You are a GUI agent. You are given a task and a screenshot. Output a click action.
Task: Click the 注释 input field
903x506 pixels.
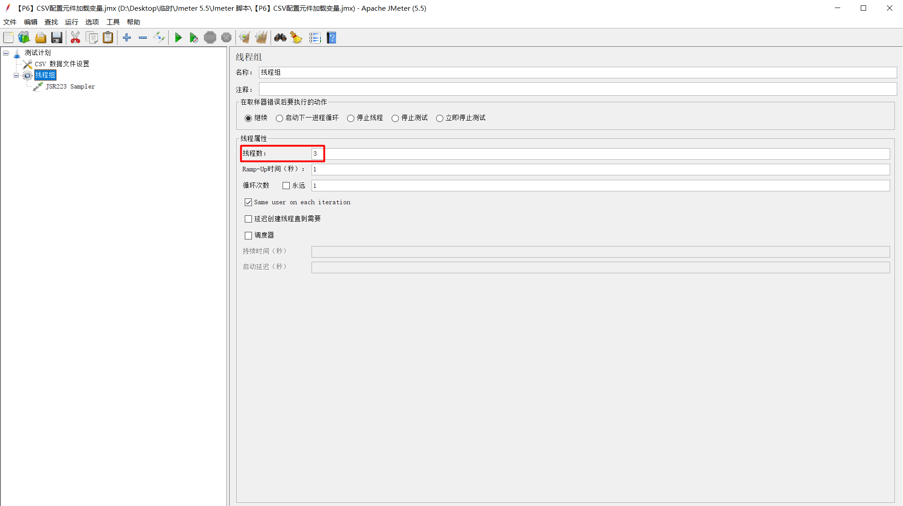[578, 89]
